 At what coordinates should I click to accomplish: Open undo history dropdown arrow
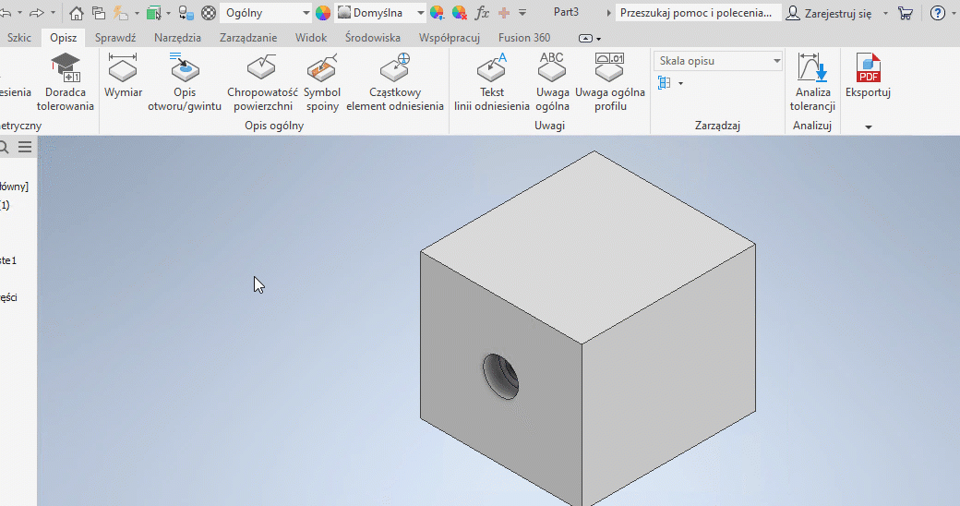pyautogui.click(x=19, y=12)
